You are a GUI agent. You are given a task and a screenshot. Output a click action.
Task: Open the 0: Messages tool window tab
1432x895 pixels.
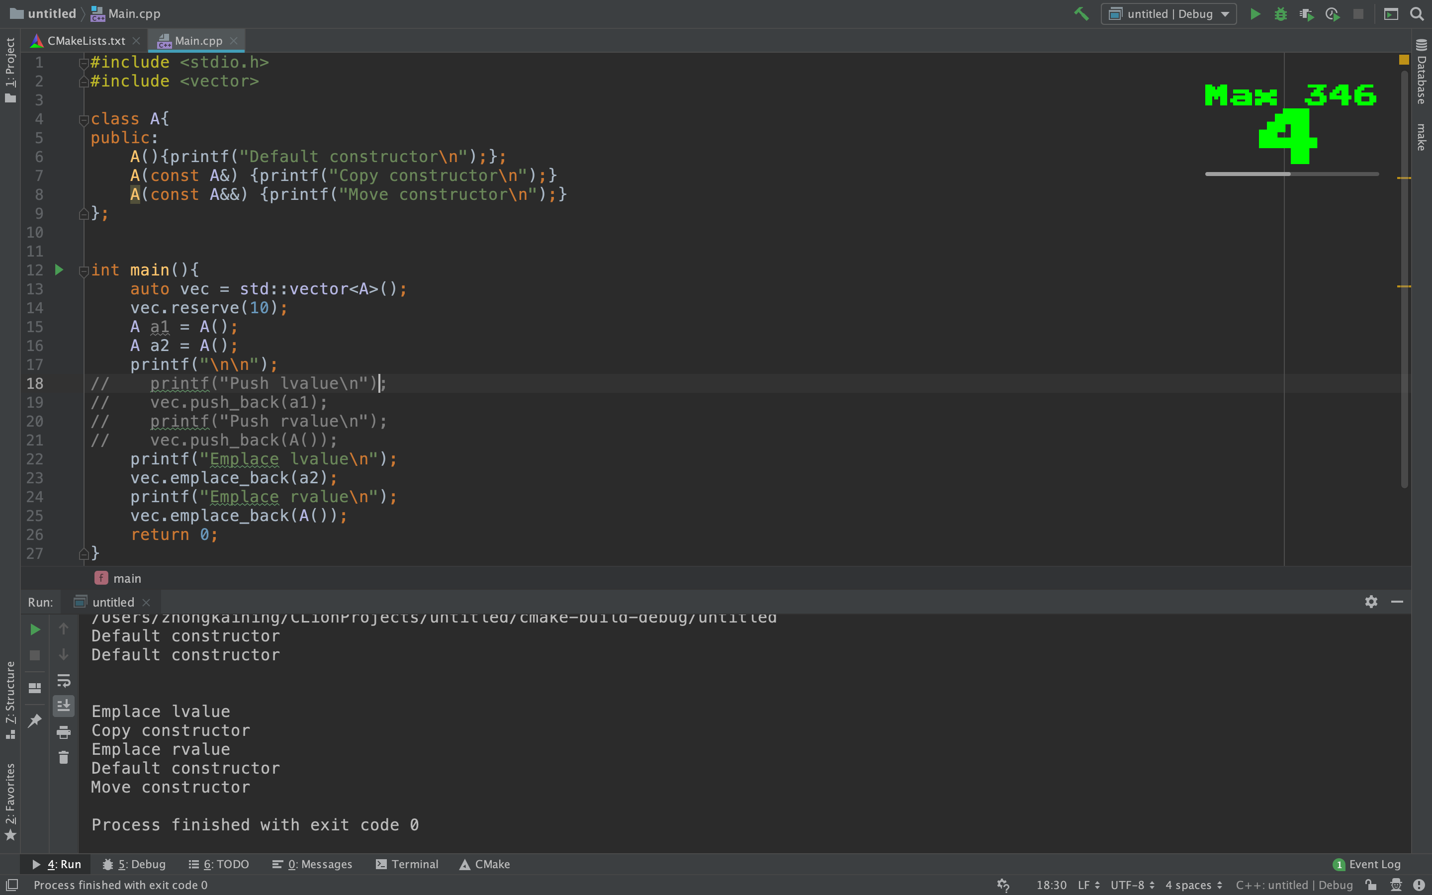pos(312,864)
